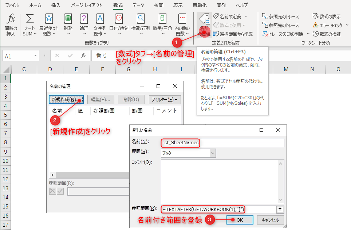Click the 新規作成(N) button
Screen dimensions: 351x230
pos(66,100)
